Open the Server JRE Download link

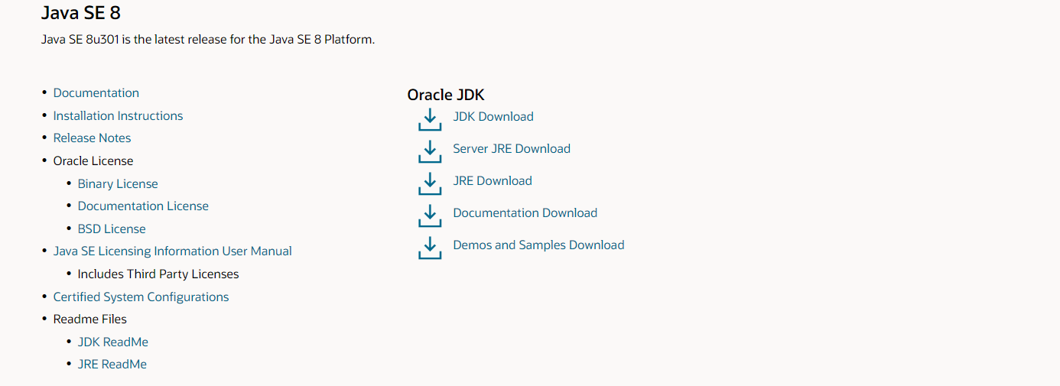click(x=512, y=148)
